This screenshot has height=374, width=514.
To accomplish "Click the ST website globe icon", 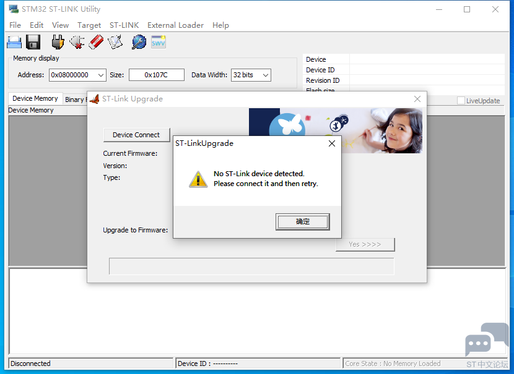I will coord(139,42).
